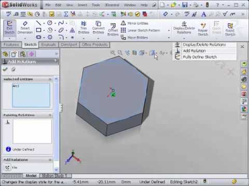Click the New document icon
Viewport: 249px width, 186px height.
[162, 5]
